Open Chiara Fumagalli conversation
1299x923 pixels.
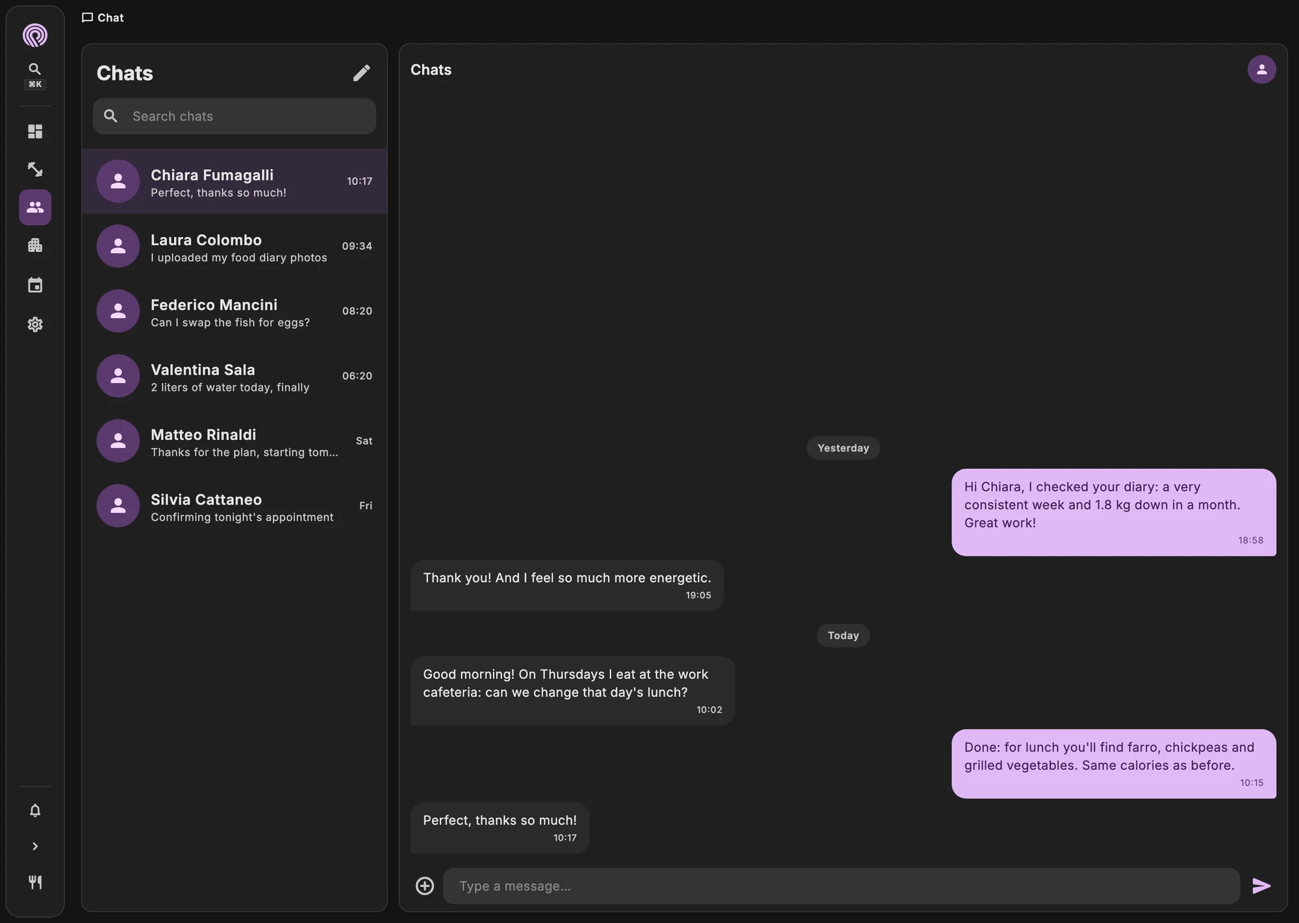234,181
